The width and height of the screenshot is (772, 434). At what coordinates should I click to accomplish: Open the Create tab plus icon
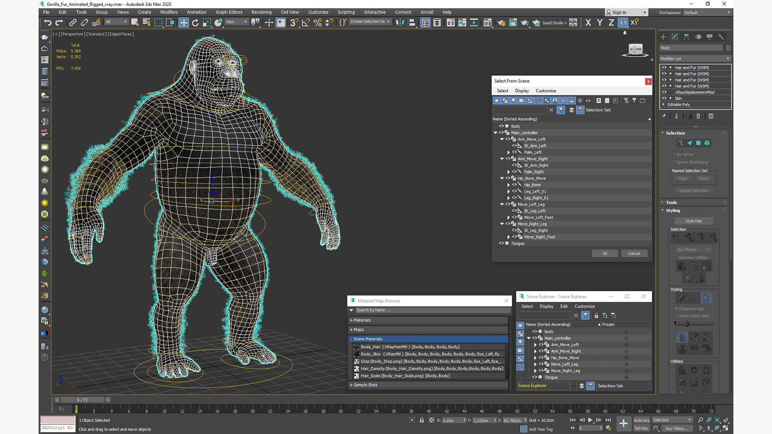click(x=663, y=37)
